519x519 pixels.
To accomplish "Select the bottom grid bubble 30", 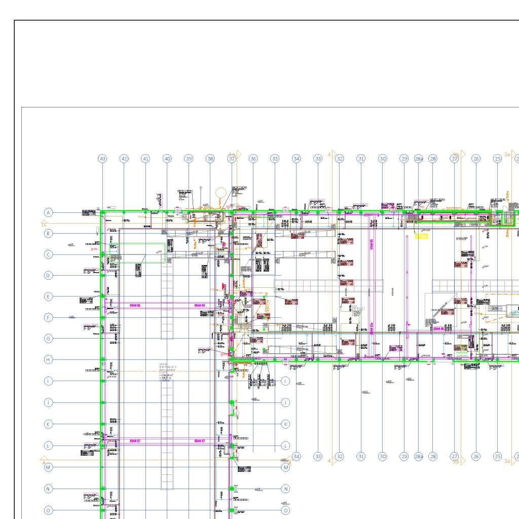I will pyautogui.click(x=383, y=457).
